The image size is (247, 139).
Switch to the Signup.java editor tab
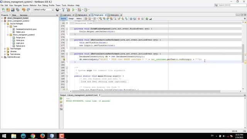tap(82, 15)
